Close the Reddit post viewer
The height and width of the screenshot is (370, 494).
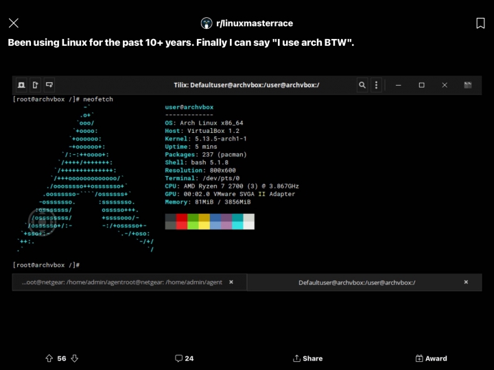pos(14,23)
